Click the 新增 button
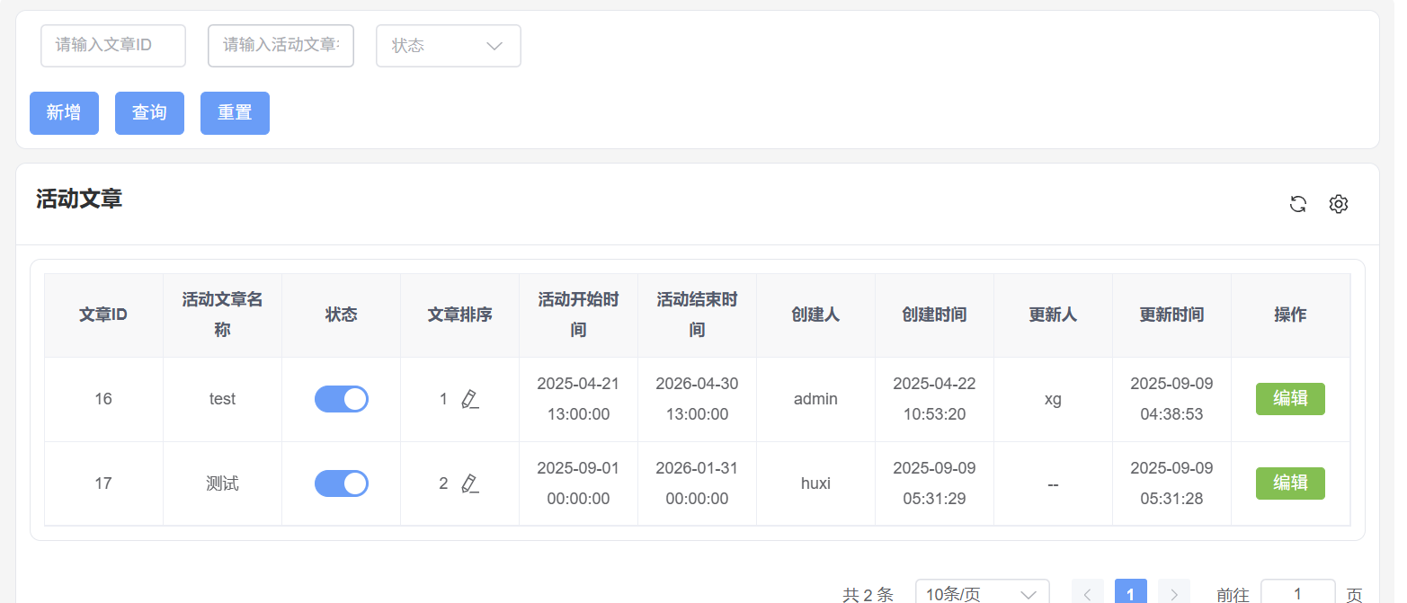Image resolution: width=1407 pixels, height=603 pixels. [64, 113]
